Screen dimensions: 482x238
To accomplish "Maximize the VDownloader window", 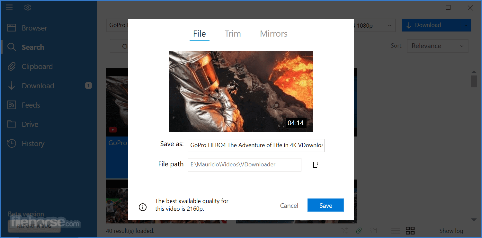I will [448, 8].
